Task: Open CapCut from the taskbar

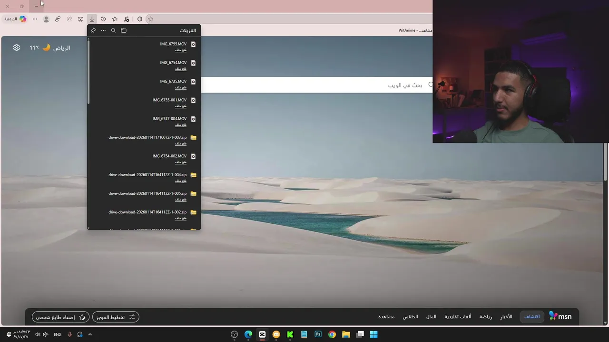Action: (x=262, y=334)
